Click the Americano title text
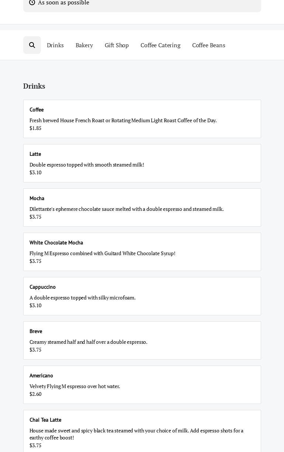This screenshot has height=452, width=284. point(41,376)
